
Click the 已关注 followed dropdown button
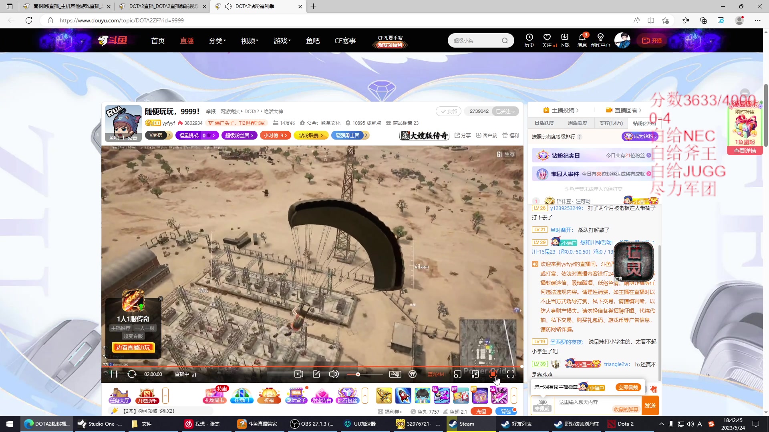click(505, 111)
